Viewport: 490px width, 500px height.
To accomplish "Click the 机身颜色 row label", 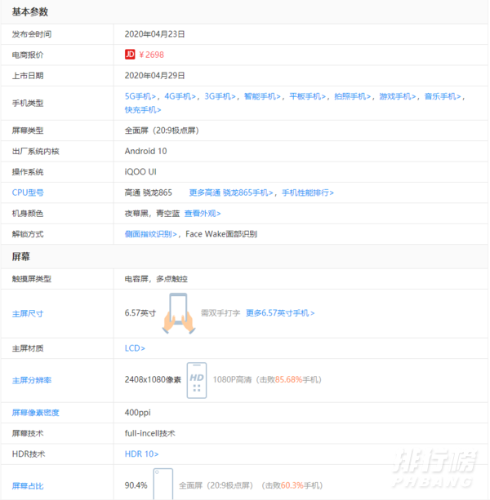I will 28,214.
